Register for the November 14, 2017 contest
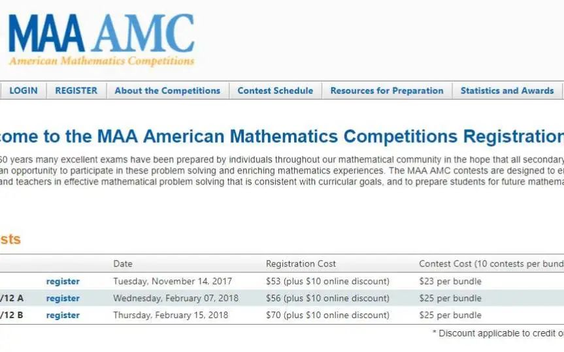The image size is (564, 352). [63, 282]
